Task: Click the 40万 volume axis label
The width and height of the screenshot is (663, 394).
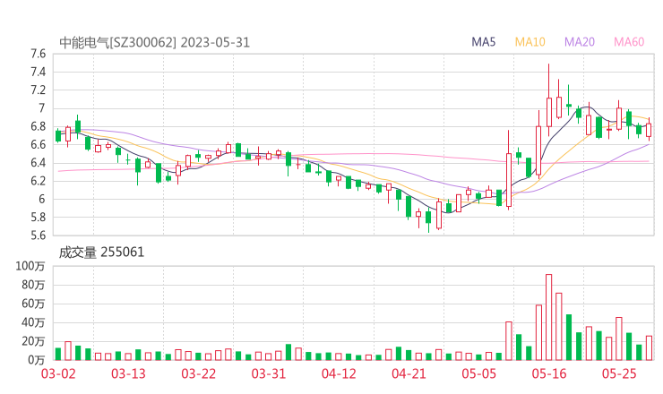Action: 33,322
